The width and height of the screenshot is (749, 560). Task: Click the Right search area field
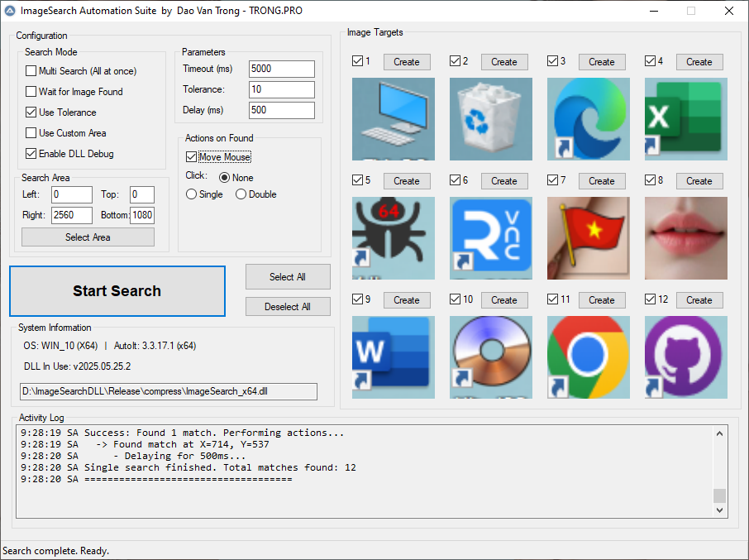pos(72,215)
